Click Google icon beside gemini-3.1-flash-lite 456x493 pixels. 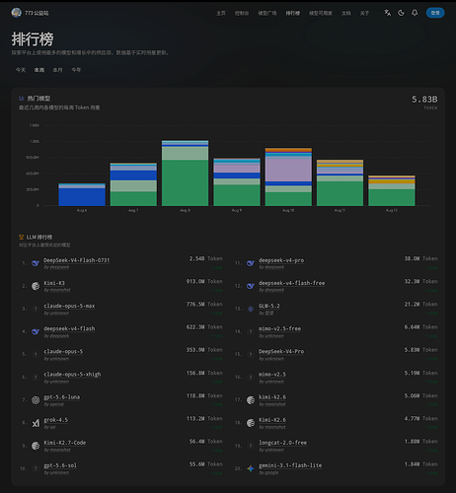tap(251, 468)
